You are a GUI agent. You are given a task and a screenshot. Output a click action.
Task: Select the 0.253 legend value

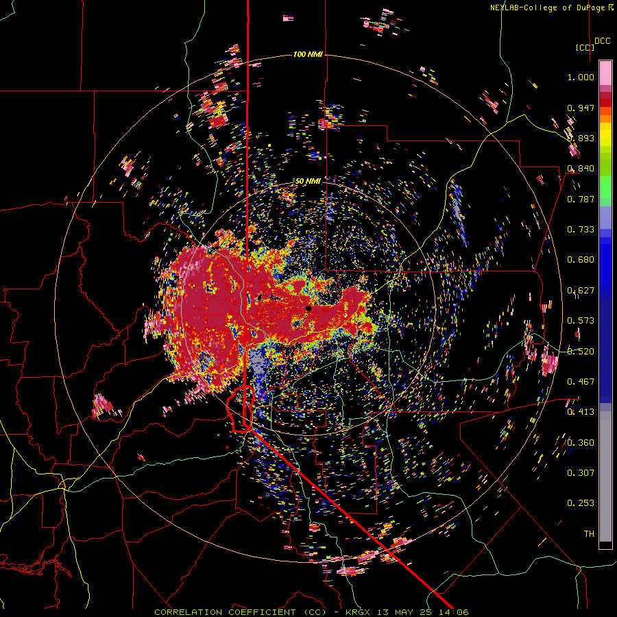click(581, 503)
